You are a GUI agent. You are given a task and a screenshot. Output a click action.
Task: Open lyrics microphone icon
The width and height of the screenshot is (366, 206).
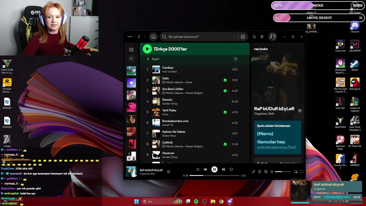253,172
